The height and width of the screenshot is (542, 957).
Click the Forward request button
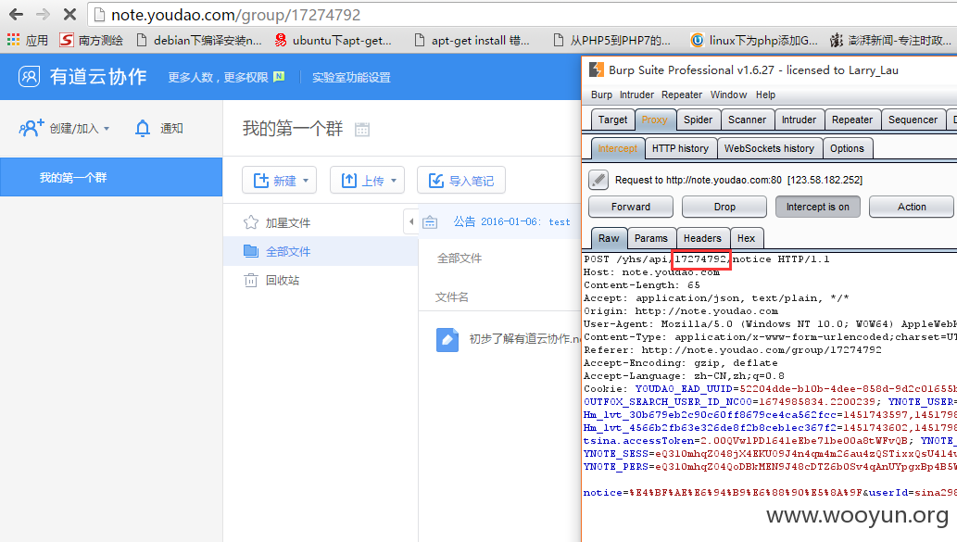coord(631,207)
